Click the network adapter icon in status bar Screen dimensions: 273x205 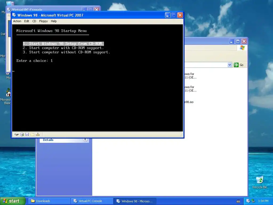tap(38, 134)
